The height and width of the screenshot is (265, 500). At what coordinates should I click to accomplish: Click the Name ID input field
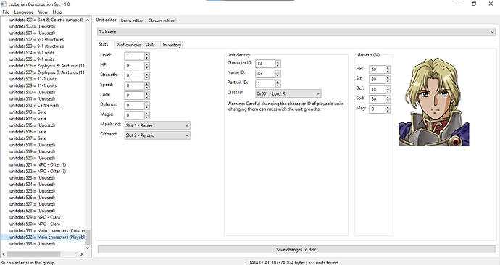[265, 74]
